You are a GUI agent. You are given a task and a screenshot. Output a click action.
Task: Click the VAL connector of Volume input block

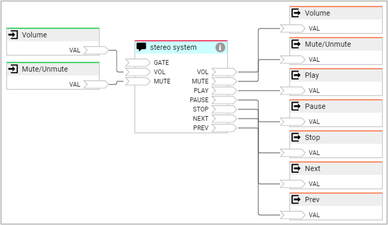(96, 50)
